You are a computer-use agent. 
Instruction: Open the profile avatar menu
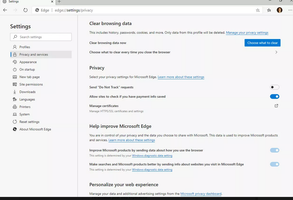click(x=280, y=10)
